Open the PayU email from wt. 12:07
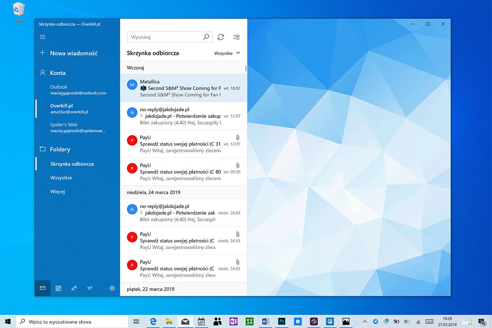The height and width of the screenshot is (328, 492). tap(183, 143)
